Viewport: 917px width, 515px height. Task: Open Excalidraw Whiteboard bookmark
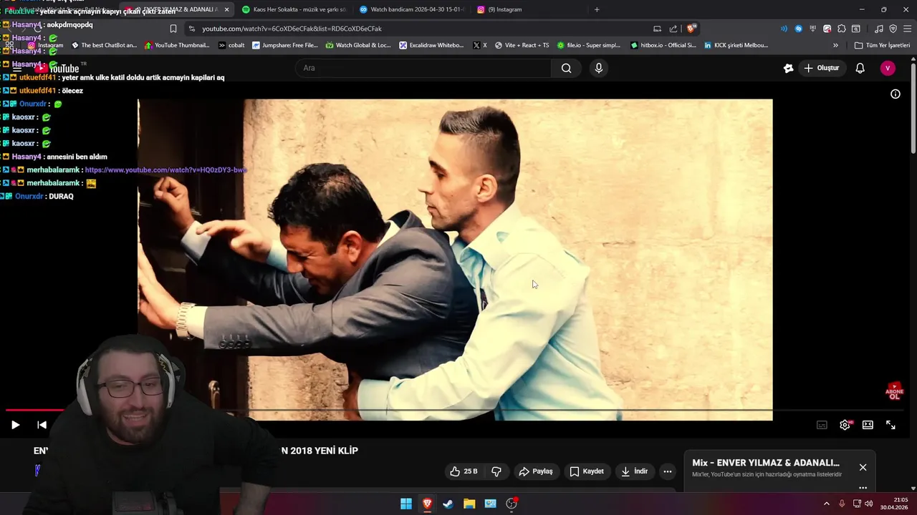(x=431, y=45)
